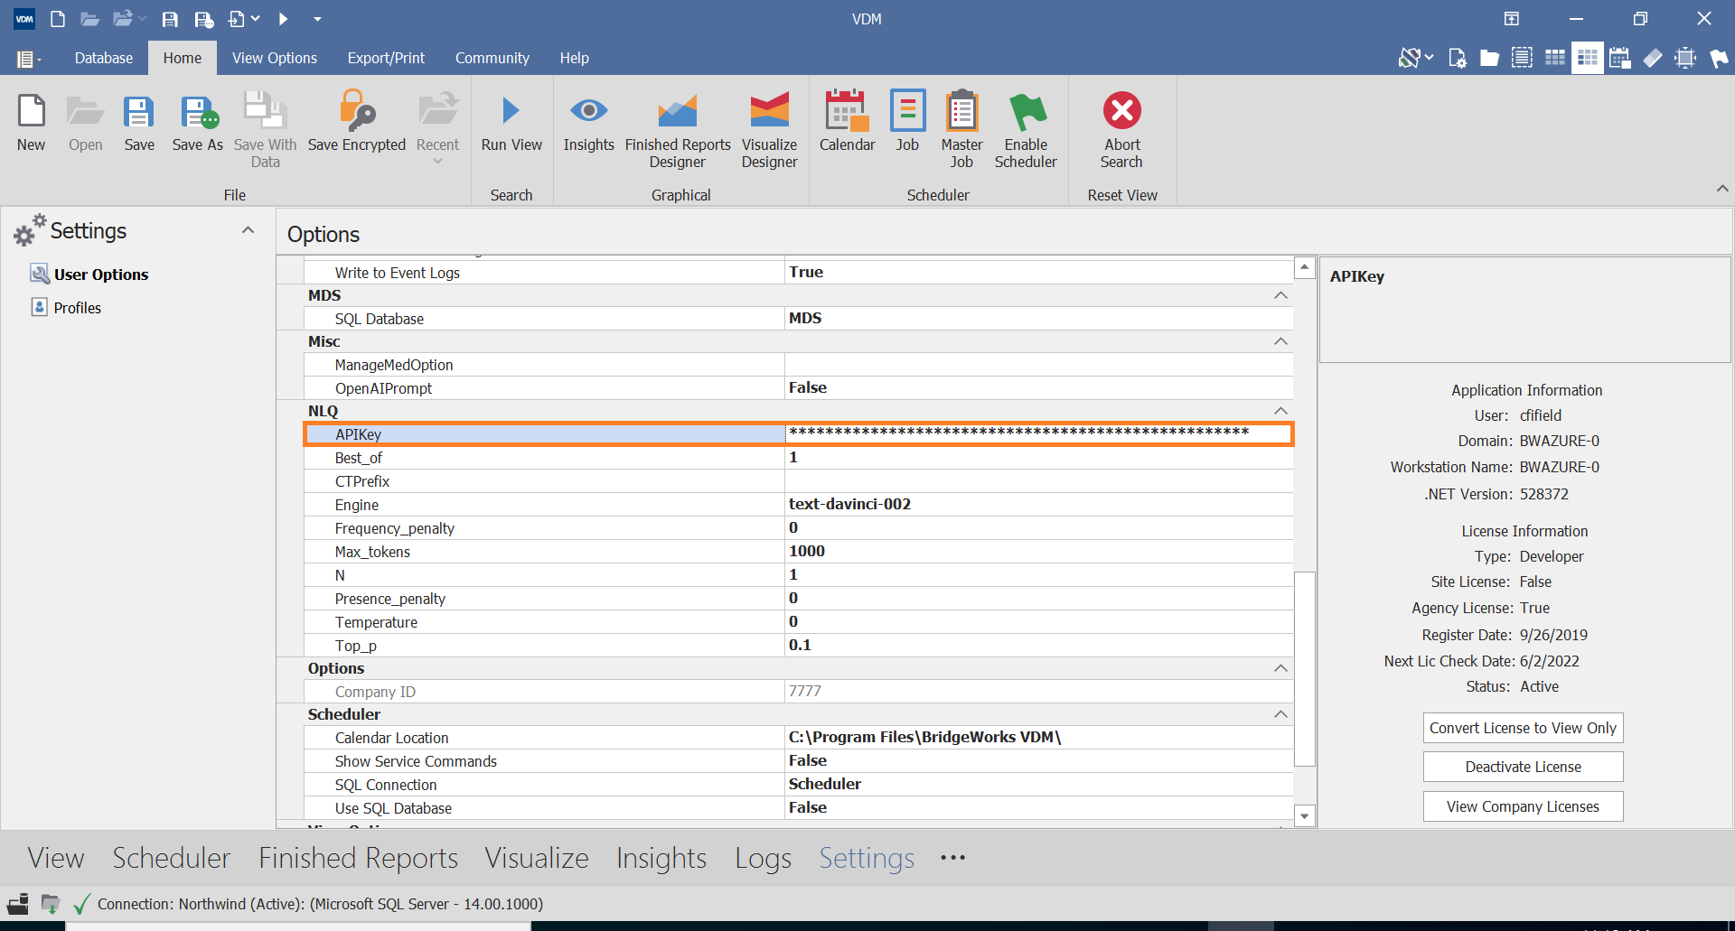
Task: Collapse the Misc options group
Action: pos(1280,341)
